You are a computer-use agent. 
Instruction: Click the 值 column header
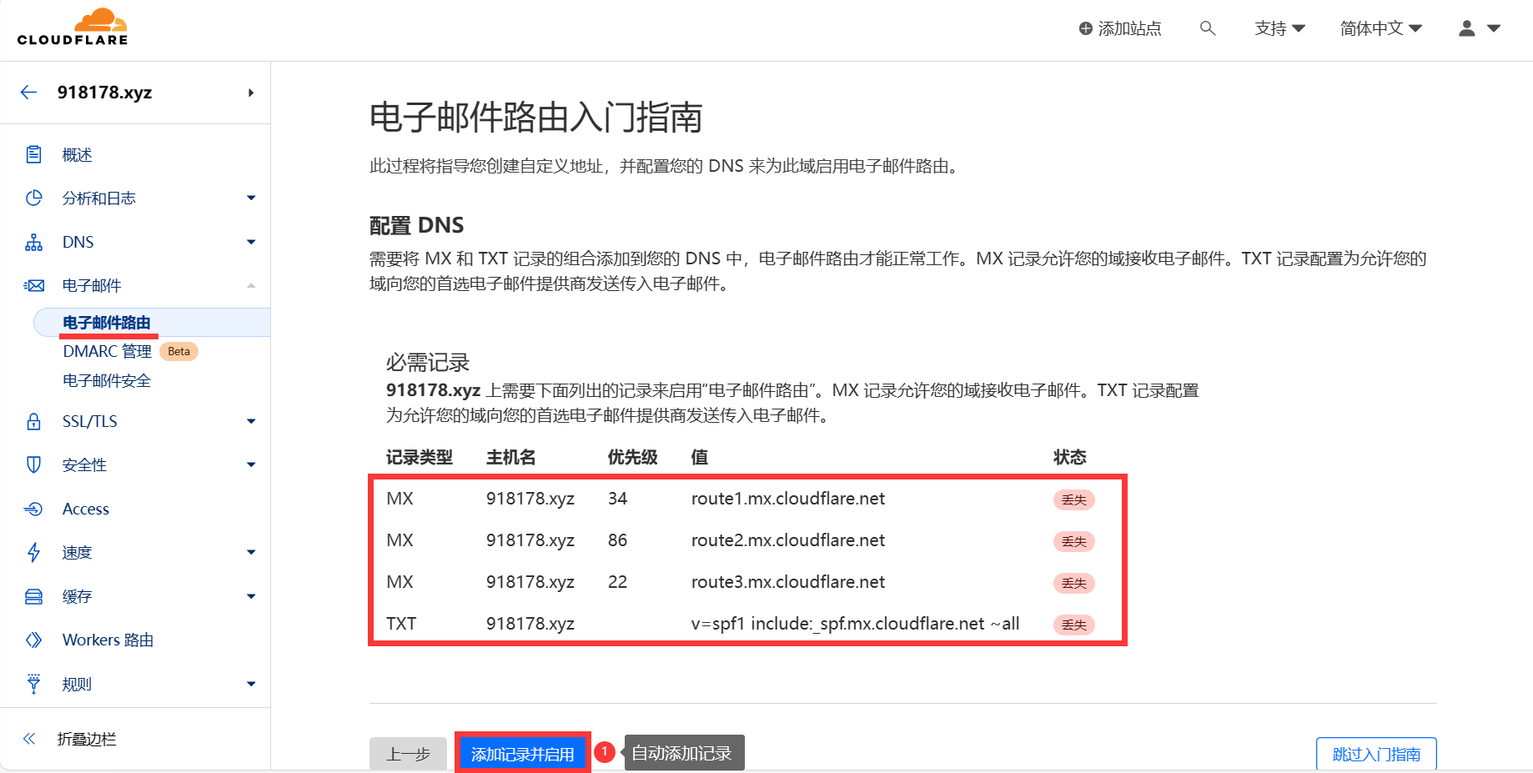(x=699, y=457)
